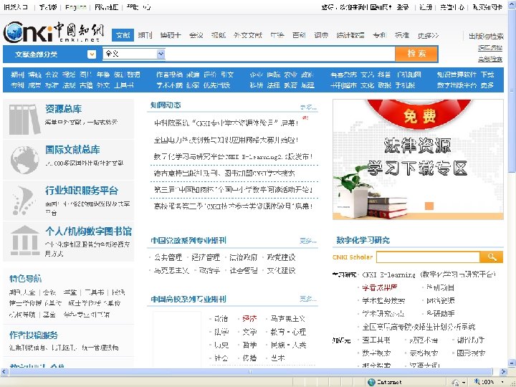This screenshot has width=516, height=387.
Task: Click the horizontal scrollbar at page bottom
Action: point(251,371)
